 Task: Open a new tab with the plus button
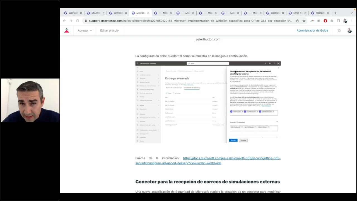click(336, 13)
